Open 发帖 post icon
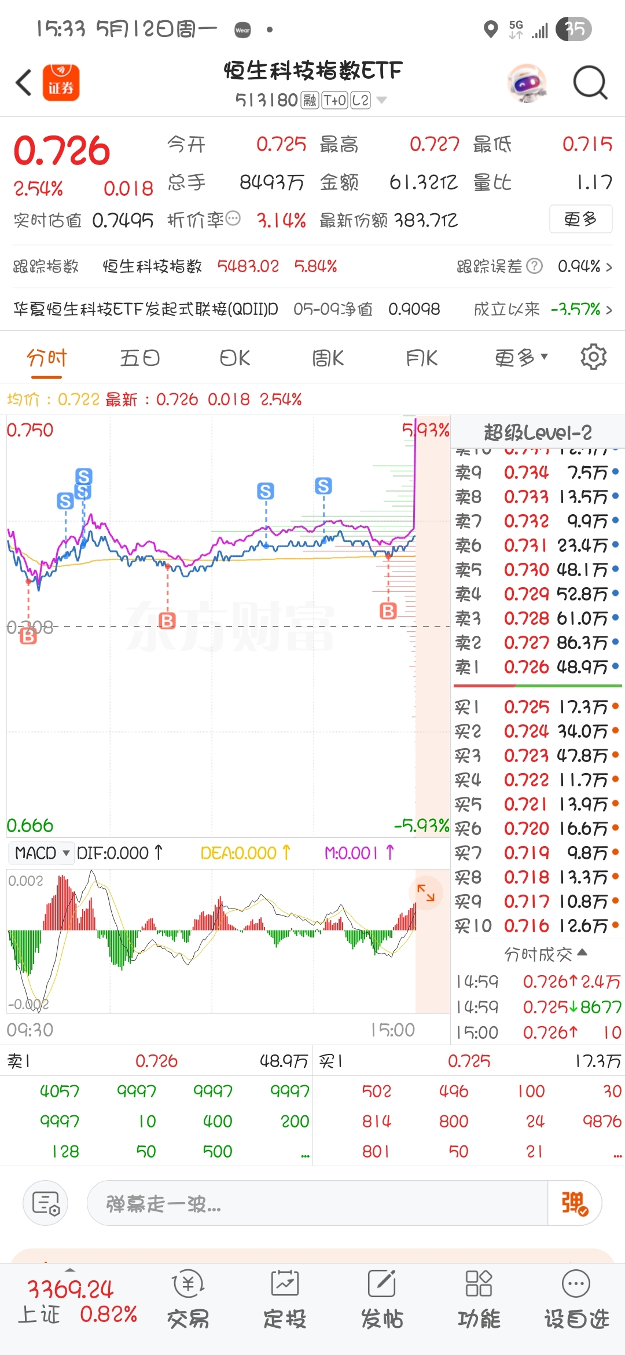This screenshot has height=1355, width=625. coord(382,1299)
